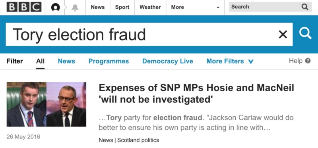Open the Help question mark icon
The image size is (318, 148).
(308, 61)
